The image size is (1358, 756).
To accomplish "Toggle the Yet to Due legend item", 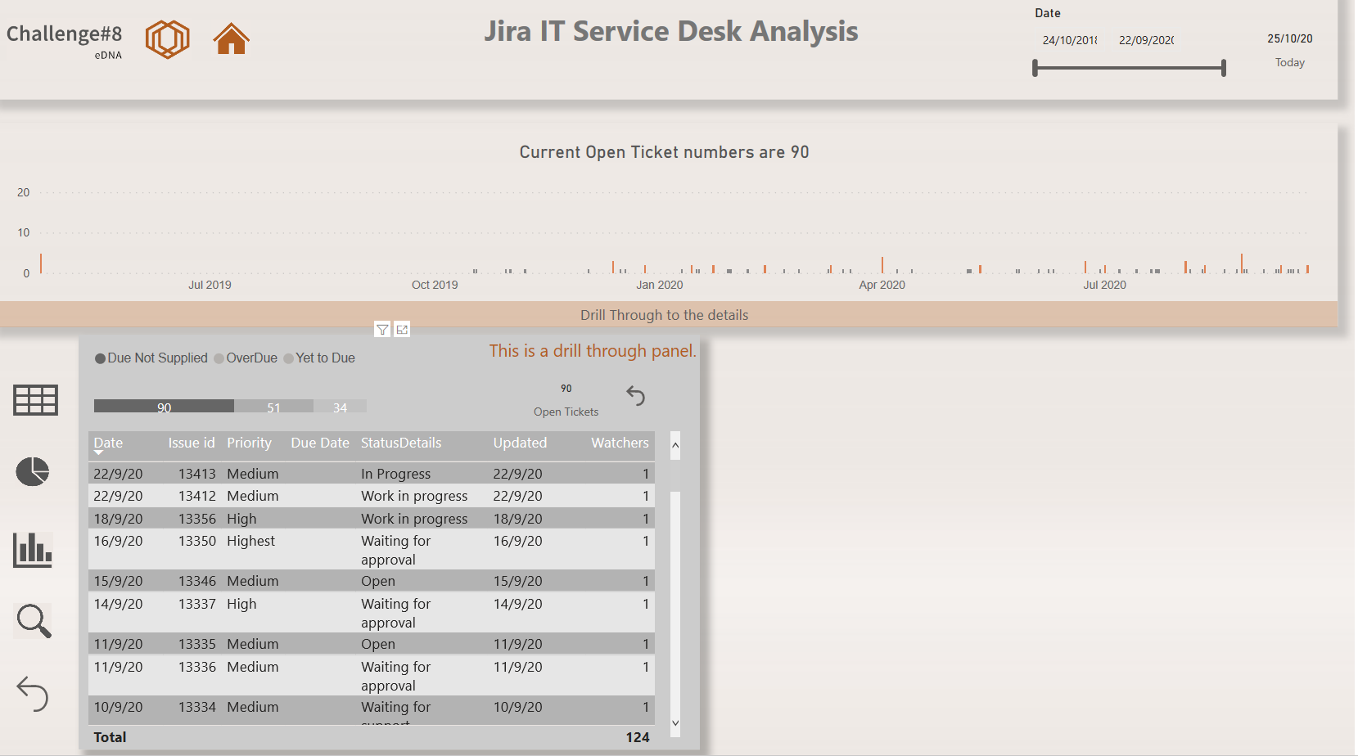I will pos(319,358).
